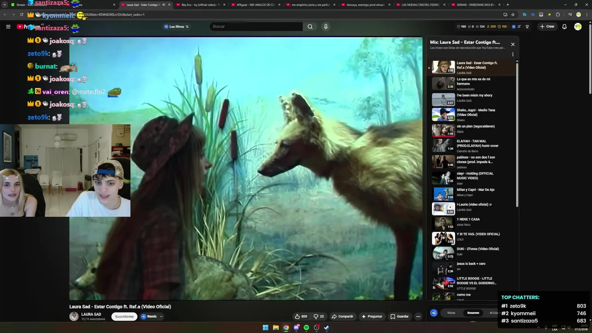Switch to lemurya, enemigo tab
This screenshot has height=333, width=592.
coord(366,5)
